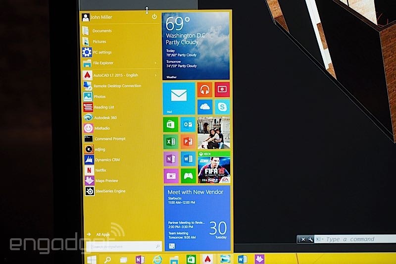Open Pictures folder from Start menu
Viewport: 396px width, 264px height.
pos(95,42)
